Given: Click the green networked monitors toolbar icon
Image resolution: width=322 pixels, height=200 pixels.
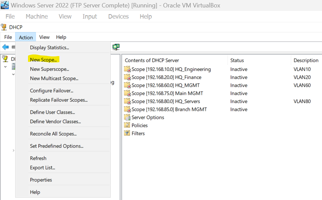Looking at the screenshot, I should 116,47.
